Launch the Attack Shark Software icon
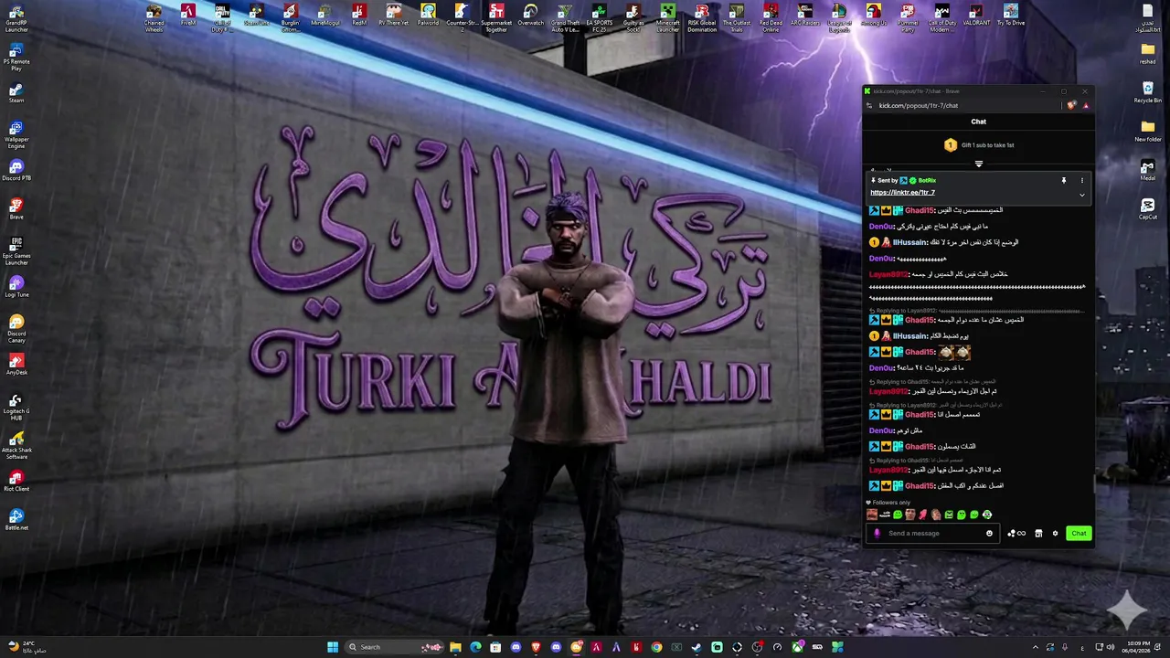The height and width of the screenshot is (658, 1170). point(16,446)
